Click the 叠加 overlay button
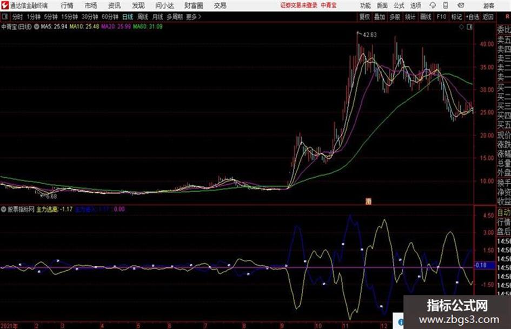Screen dimensions: 511x329 pyautogui.click(x=380, y=17)
